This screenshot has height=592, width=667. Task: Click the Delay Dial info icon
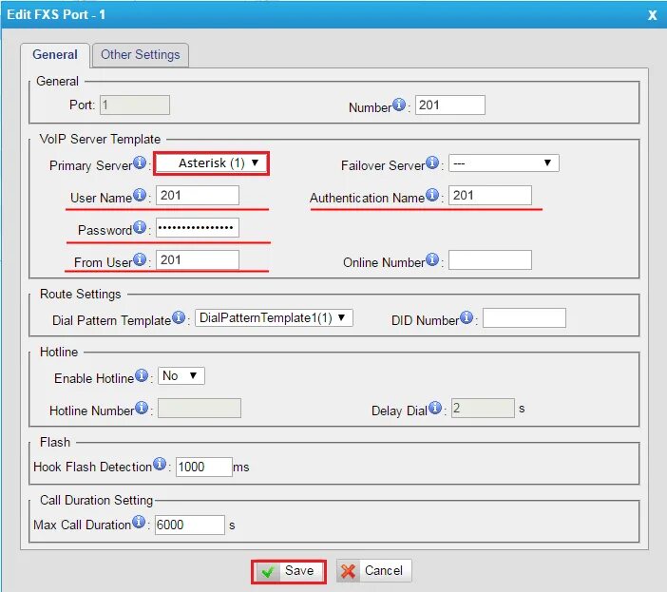(x=435, y=408)
